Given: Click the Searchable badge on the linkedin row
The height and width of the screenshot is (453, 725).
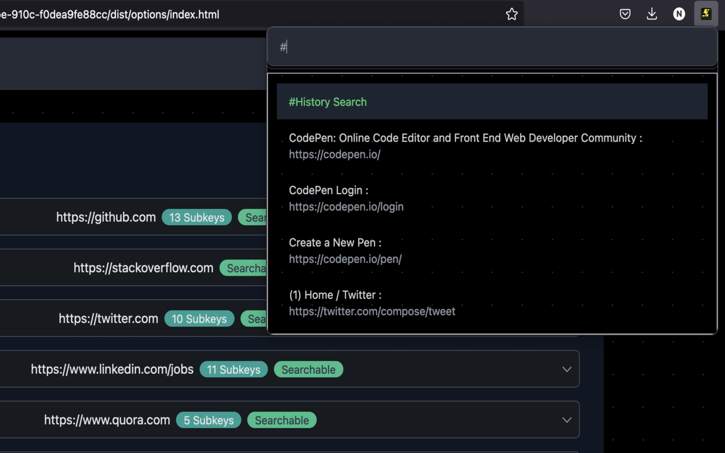Looking at the screenshot, I should click(309, 370).
